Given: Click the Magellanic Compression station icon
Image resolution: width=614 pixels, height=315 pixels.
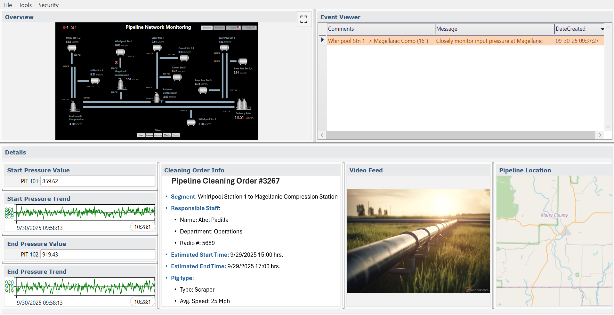Looking at the screenshot, I should 121,84.
